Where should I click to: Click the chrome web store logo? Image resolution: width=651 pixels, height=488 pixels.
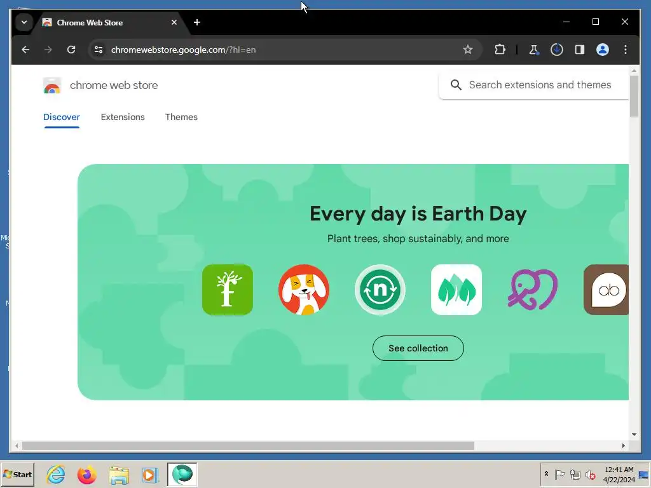[52, 86]
